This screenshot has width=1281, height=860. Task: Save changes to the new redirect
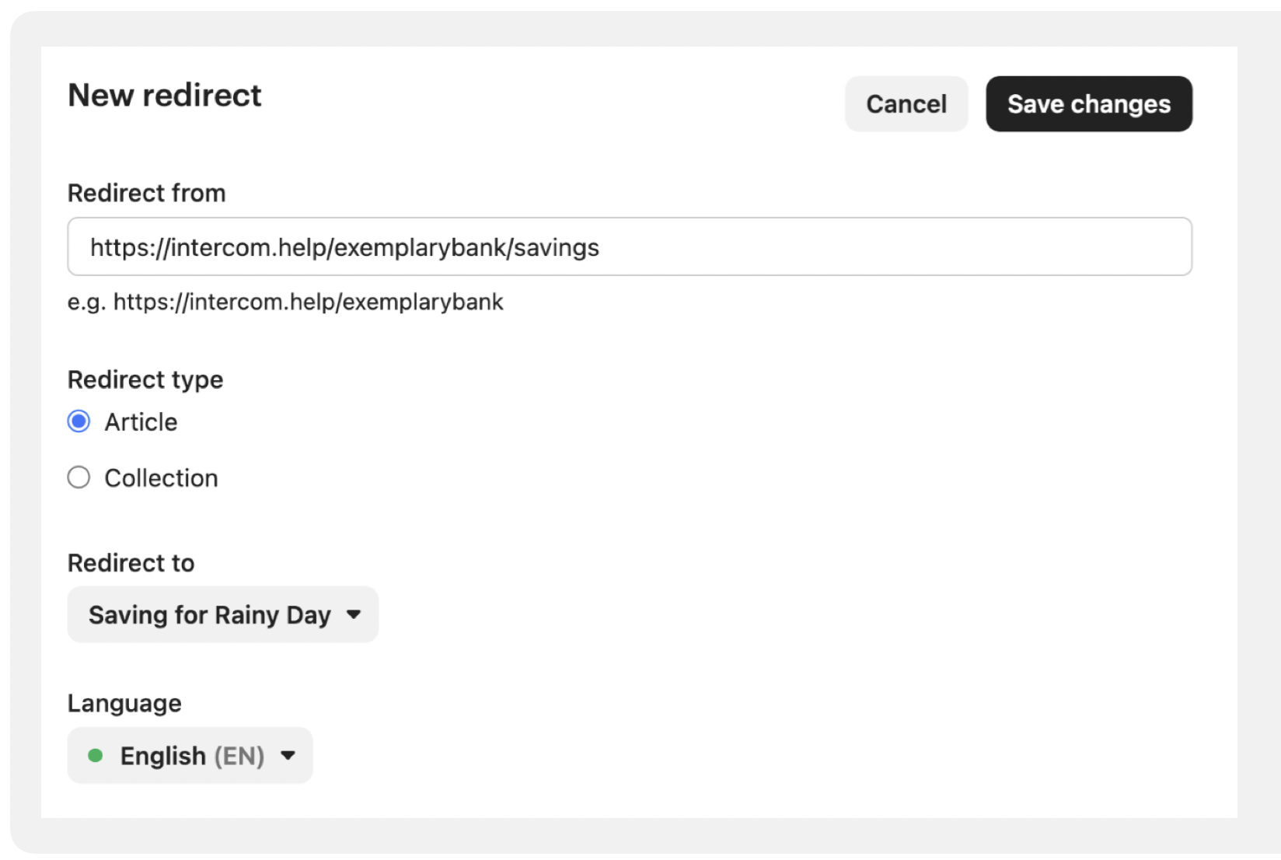pos(1089,103)
